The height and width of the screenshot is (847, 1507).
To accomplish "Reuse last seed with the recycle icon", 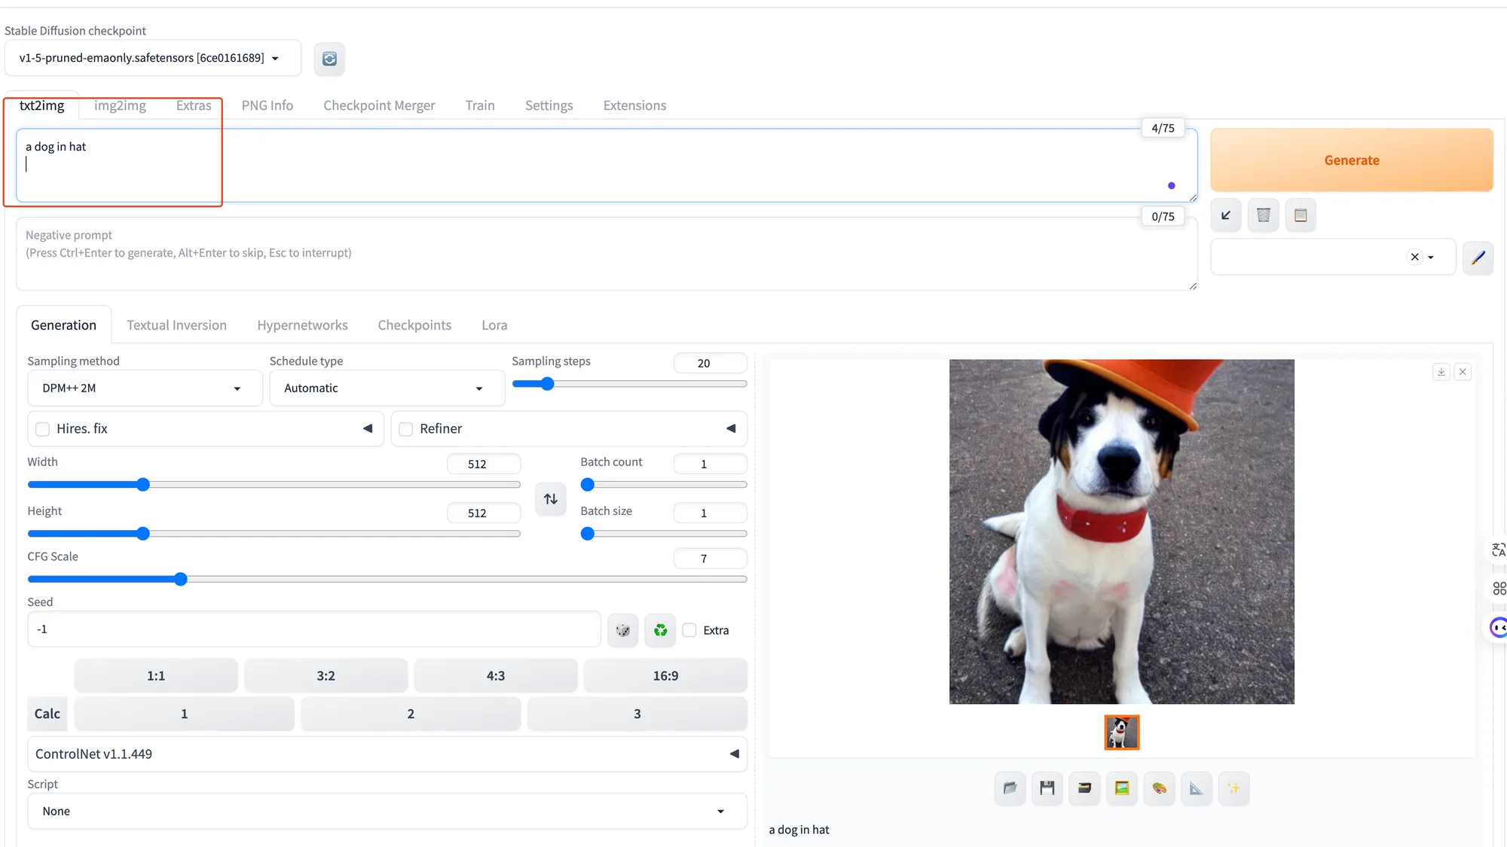I will tap(660, 630).
